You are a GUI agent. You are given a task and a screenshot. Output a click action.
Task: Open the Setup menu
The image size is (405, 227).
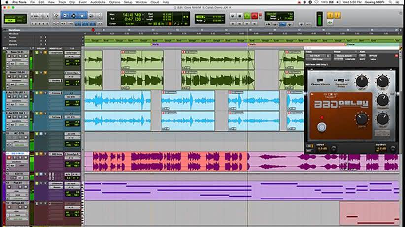click(128, 2)
